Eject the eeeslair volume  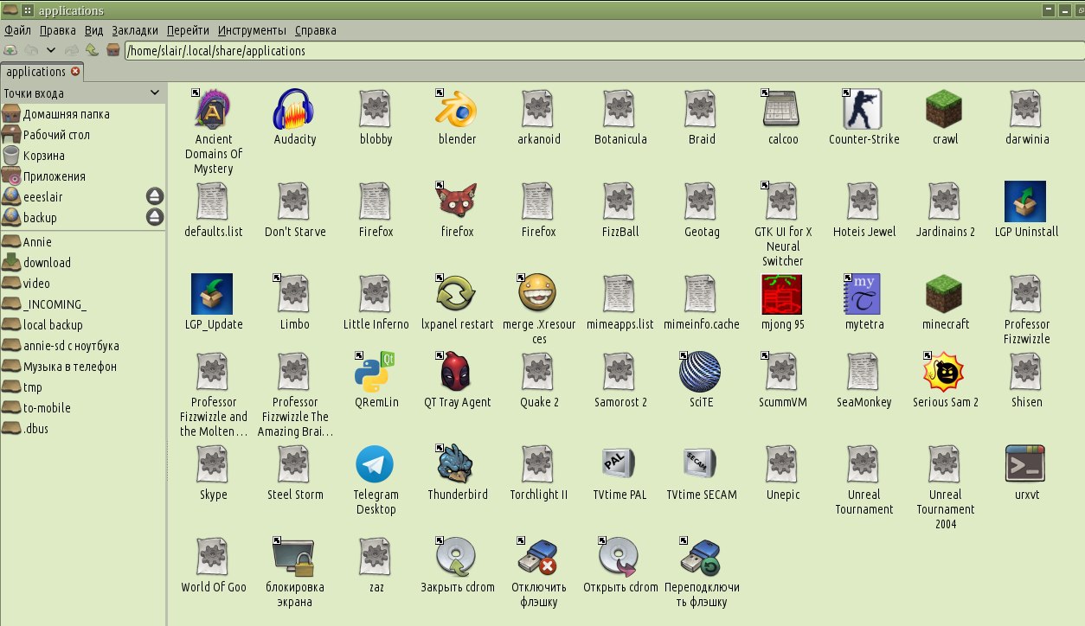(154, 196)
